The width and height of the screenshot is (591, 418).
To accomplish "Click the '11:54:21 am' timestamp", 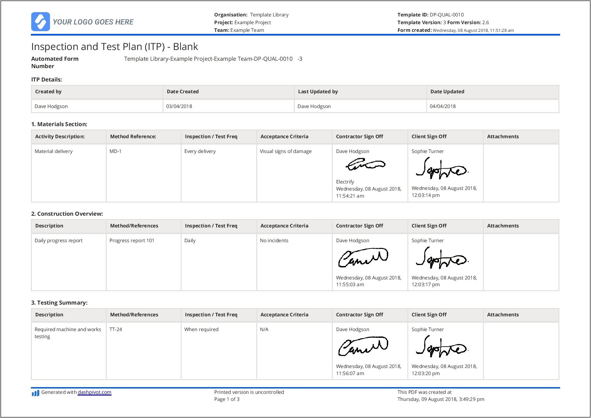I will click(x=350, y=196).
